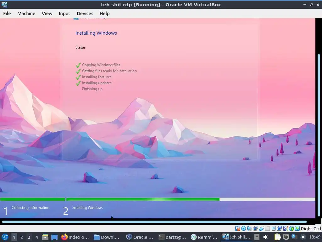Click the Collecting information progress bar
This screenshot has width=322, height=242.
coord(33,199)
